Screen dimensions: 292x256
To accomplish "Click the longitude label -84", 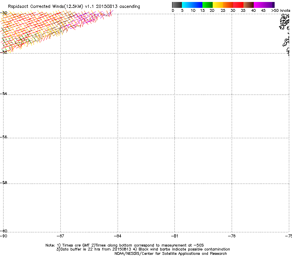I will [118, 236].
